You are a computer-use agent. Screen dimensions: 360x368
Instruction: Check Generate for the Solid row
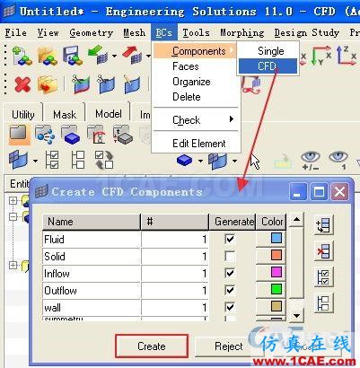pyautogui.click(x=230, y=256)
